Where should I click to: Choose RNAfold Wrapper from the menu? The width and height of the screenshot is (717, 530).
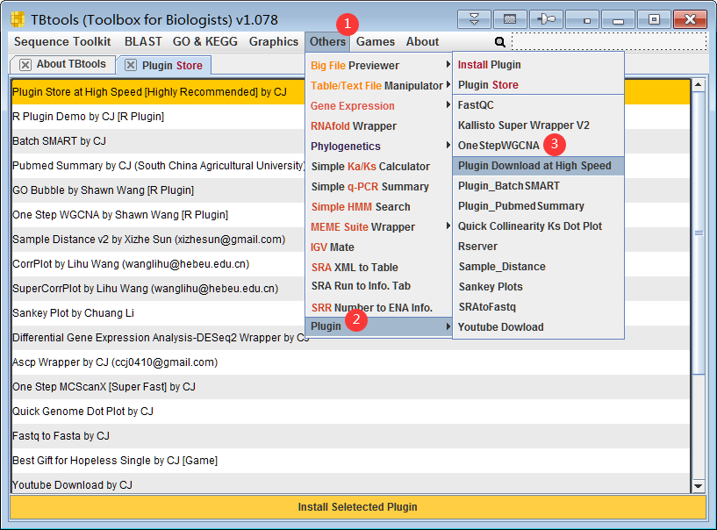[378, 125]
